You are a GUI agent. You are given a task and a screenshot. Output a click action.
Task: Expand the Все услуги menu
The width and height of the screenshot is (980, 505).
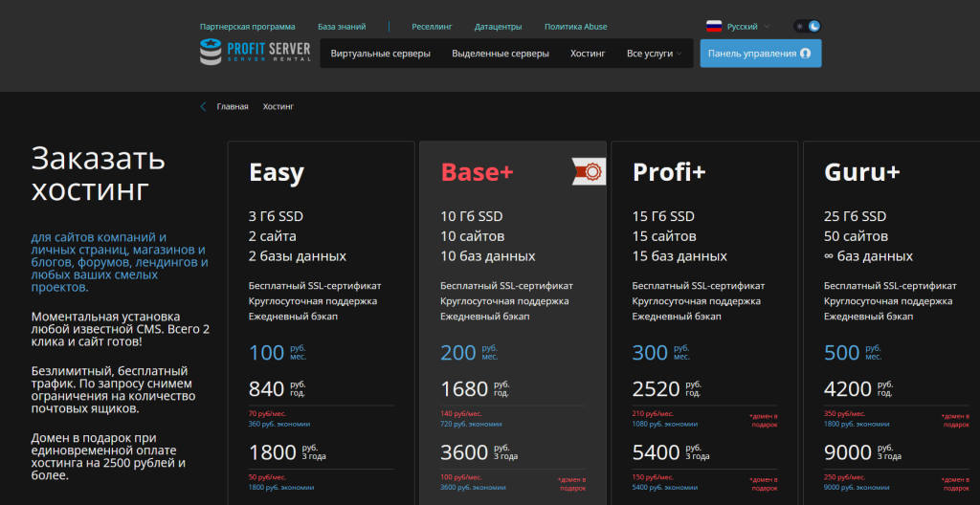coord(655,54)
